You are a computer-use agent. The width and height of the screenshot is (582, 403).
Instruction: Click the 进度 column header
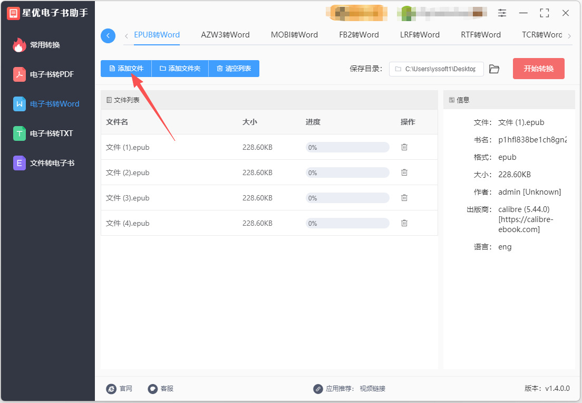pos(313,122)
